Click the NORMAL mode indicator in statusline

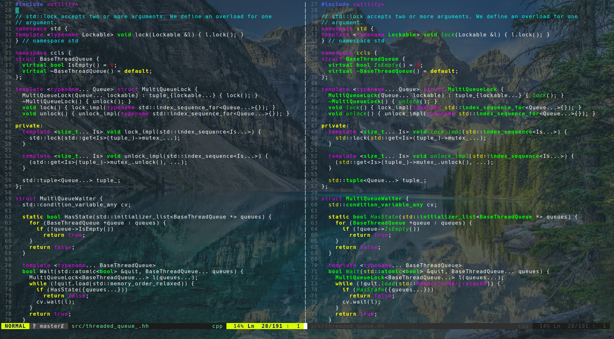pyautogui.click(x=15, y=326)
